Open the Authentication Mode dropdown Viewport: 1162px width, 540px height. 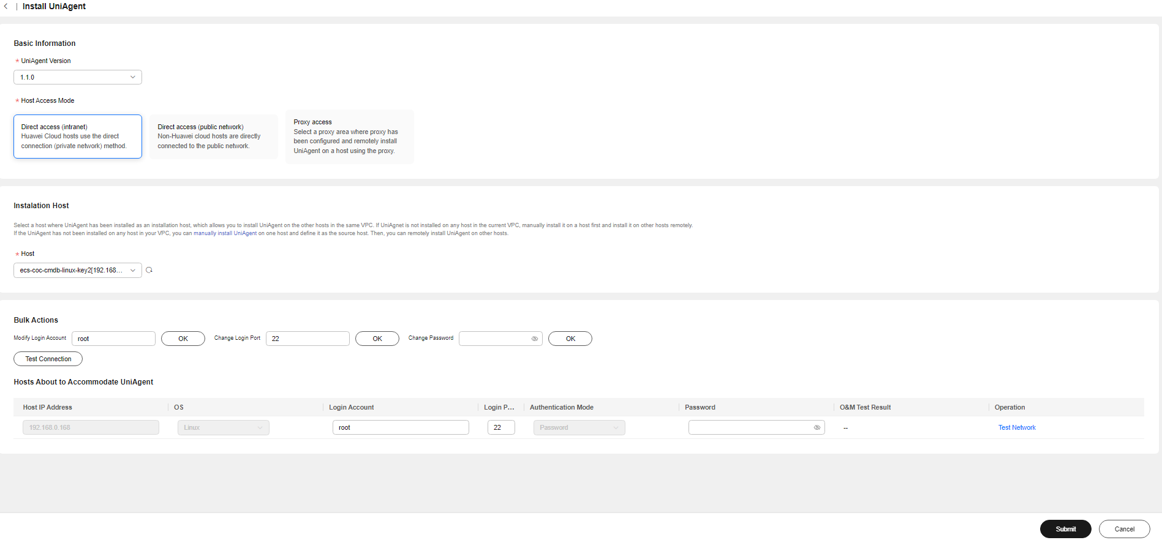click(x=579, y=427)
